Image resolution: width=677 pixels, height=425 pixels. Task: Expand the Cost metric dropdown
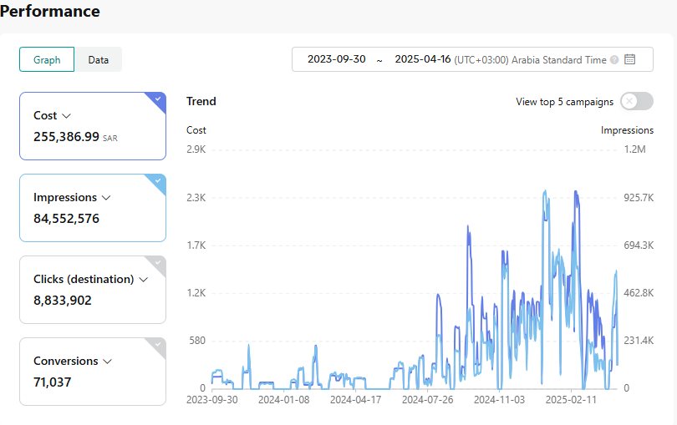click(66, 116)
